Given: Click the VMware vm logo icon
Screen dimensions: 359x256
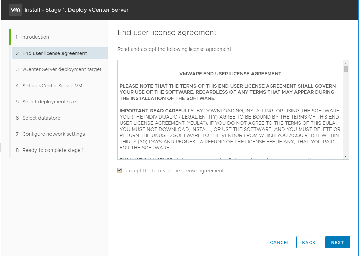Looking at the screenshot, I should click(15, 10).
